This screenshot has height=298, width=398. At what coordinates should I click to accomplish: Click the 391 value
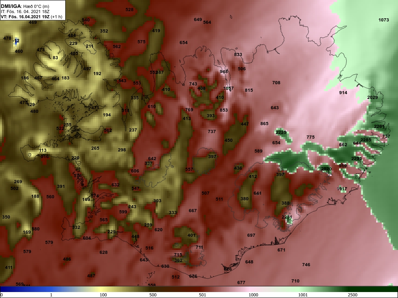tap(61, 186)
